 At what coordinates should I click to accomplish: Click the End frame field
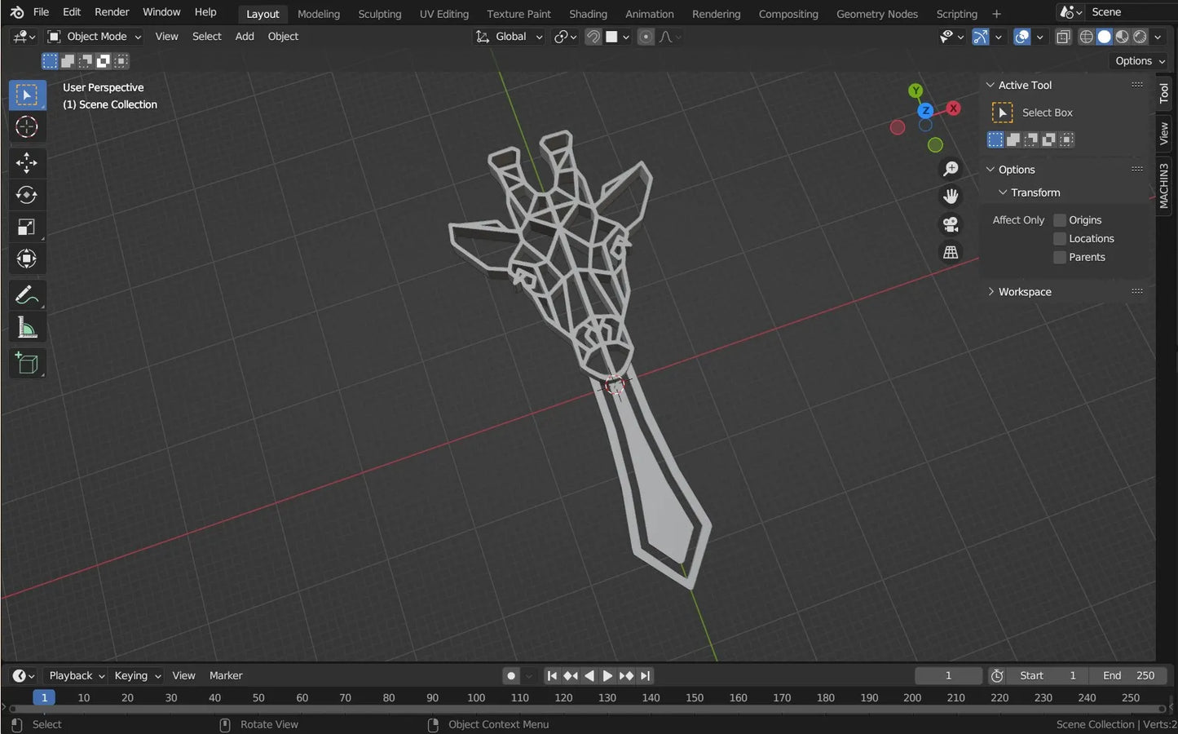tap(1129, 676)
